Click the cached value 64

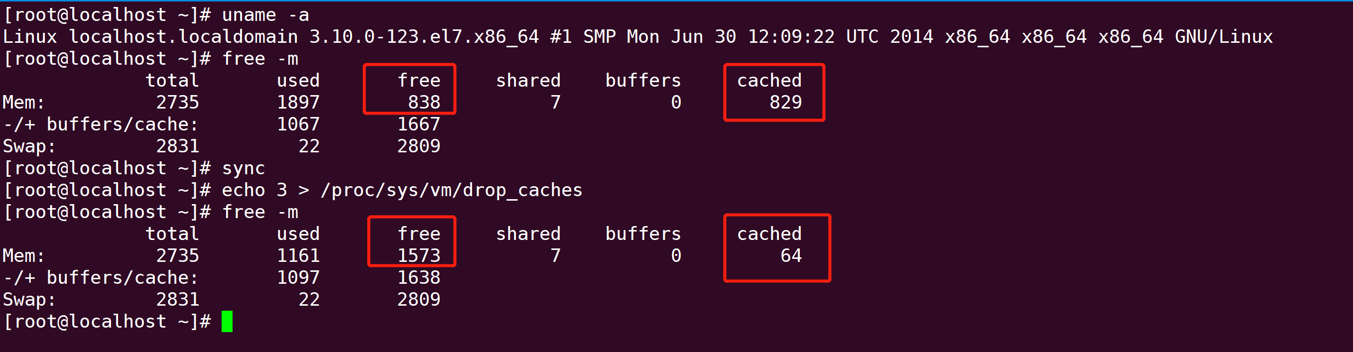pyautogui.click(x=791, y=256)
